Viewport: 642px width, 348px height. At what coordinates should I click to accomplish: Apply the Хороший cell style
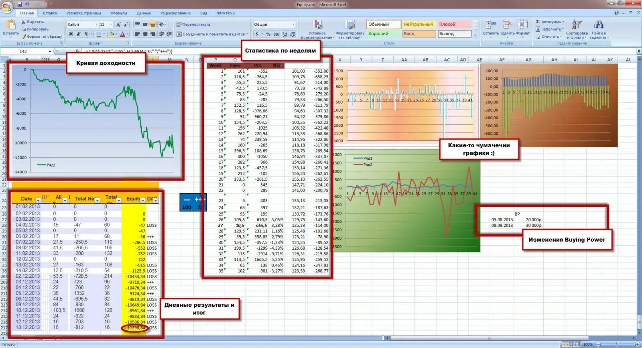[383, 34]
